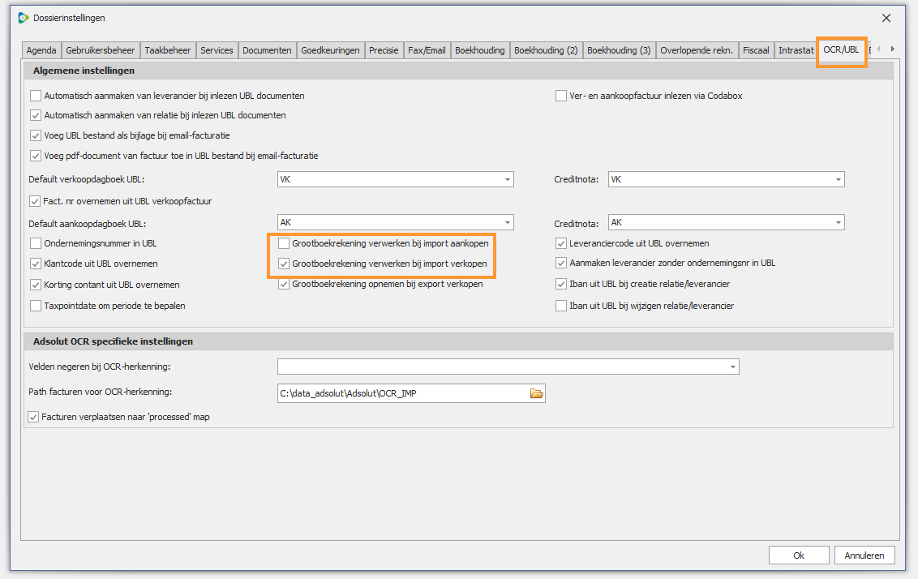Click the Path facturen voor OCR-herkenning field
The width and height of the screenshot is (918, 579).
pos(401,393)
